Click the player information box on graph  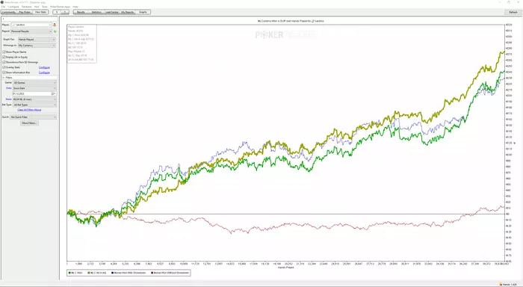pyautogui.click(x=81, y=43)
